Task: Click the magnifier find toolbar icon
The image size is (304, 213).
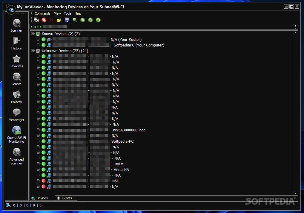Action: [75, 20]
